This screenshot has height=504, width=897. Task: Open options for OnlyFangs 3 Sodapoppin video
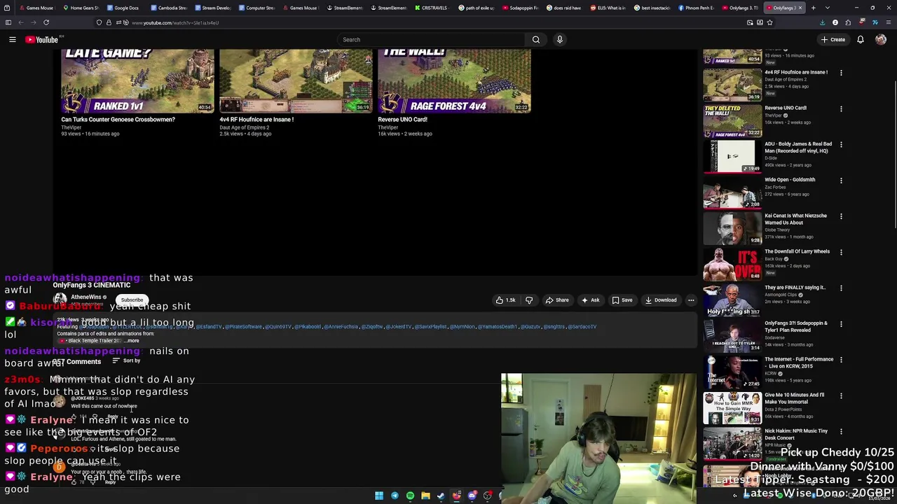coord(841,324)
